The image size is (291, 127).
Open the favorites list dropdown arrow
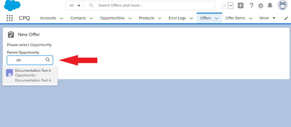click(231, 5)
